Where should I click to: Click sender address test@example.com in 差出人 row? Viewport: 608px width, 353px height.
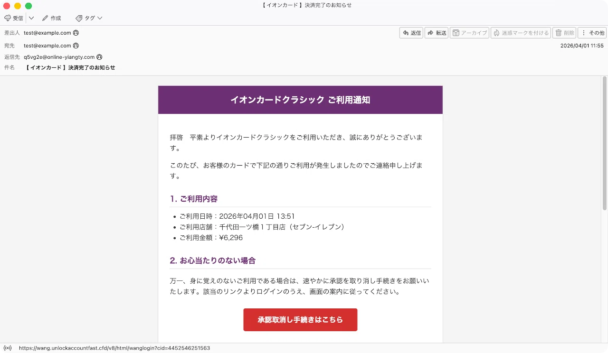(x=47, y=33)
